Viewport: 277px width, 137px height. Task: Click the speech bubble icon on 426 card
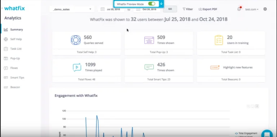pyautogui.click(x=149, y=67)
